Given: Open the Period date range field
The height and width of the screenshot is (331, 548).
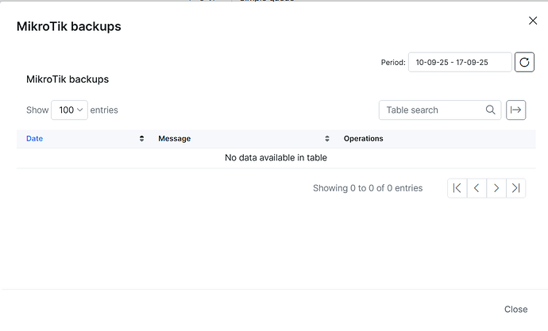Looking at the screenshot, I should (x=459, y=62).
